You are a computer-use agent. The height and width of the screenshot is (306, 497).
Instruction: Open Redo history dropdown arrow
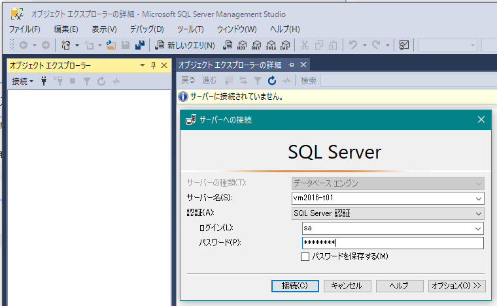pyautogui.click(x=387, y=45)
